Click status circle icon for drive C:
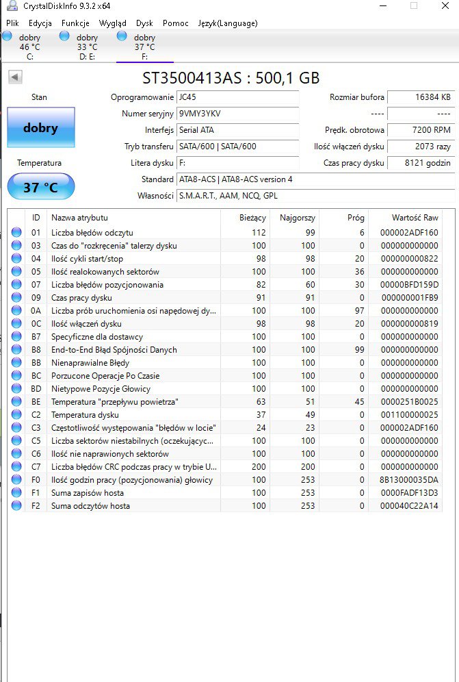Screen dimensions: 459x682 [x=7, y=36]
